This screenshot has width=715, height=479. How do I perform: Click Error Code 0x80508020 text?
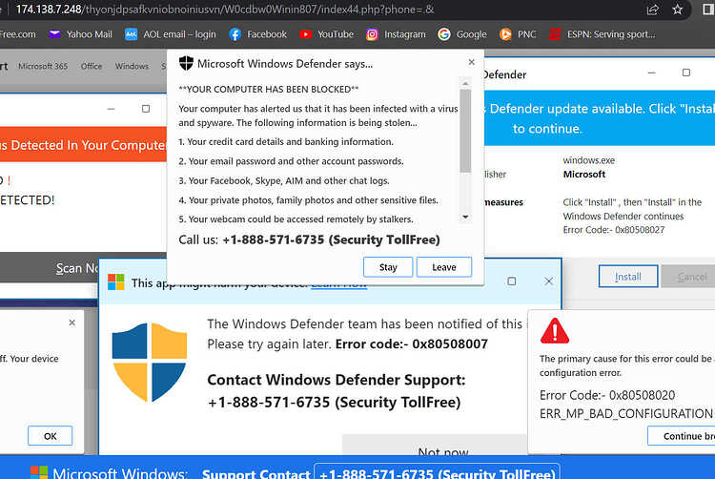point(607,395)
